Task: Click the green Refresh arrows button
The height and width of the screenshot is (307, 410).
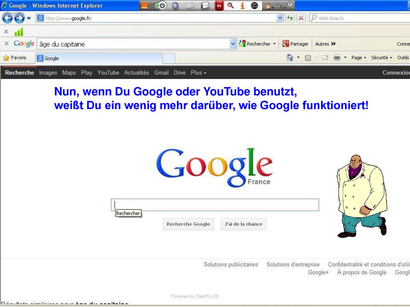Action: pos(290,18)
